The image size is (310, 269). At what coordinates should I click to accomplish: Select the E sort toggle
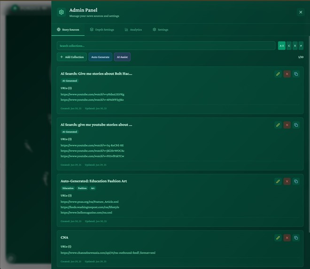coord(295,46)
